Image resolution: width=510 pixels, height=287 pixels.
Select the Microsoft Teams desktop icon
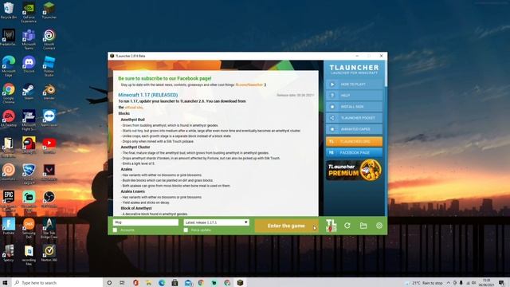[29, 39]
